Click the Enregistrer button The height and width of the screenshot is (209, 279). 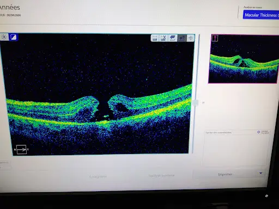98,176
